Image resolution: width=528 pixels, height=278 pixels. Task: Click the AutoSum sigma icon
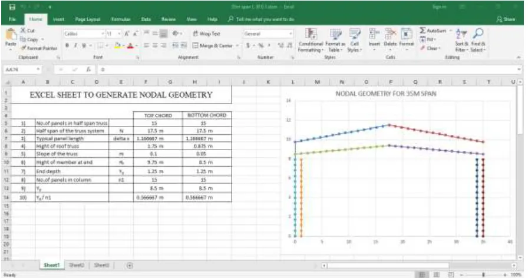pyautogui.click(x=423, y=31)
